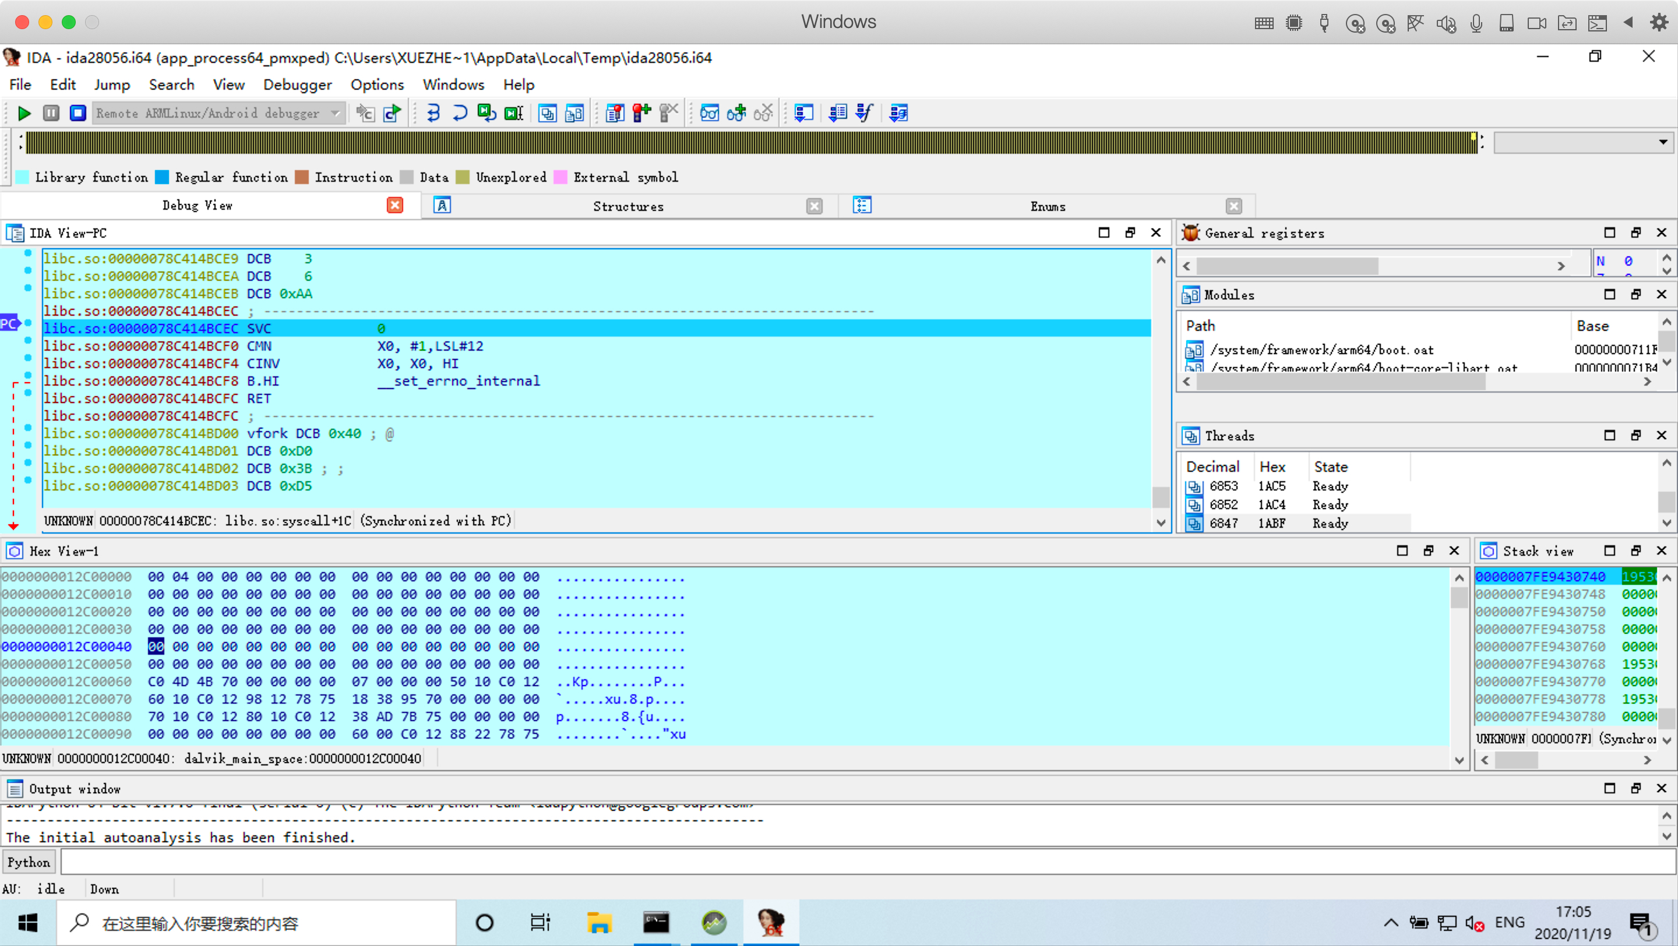1678x946 pixels.
Task: Click the Step over icon
Action: coord(459,113)
